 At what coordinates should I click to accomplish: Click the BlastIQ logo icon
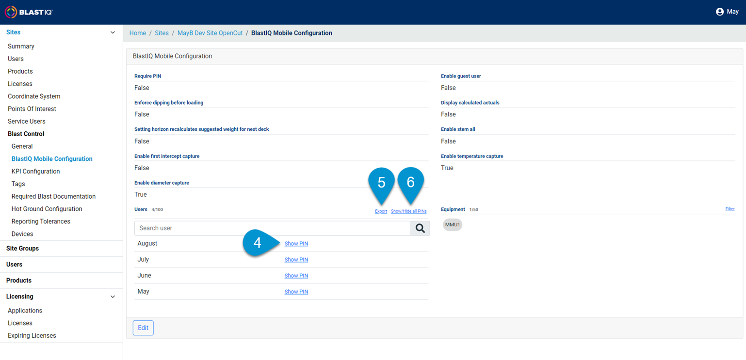point(11,12)
